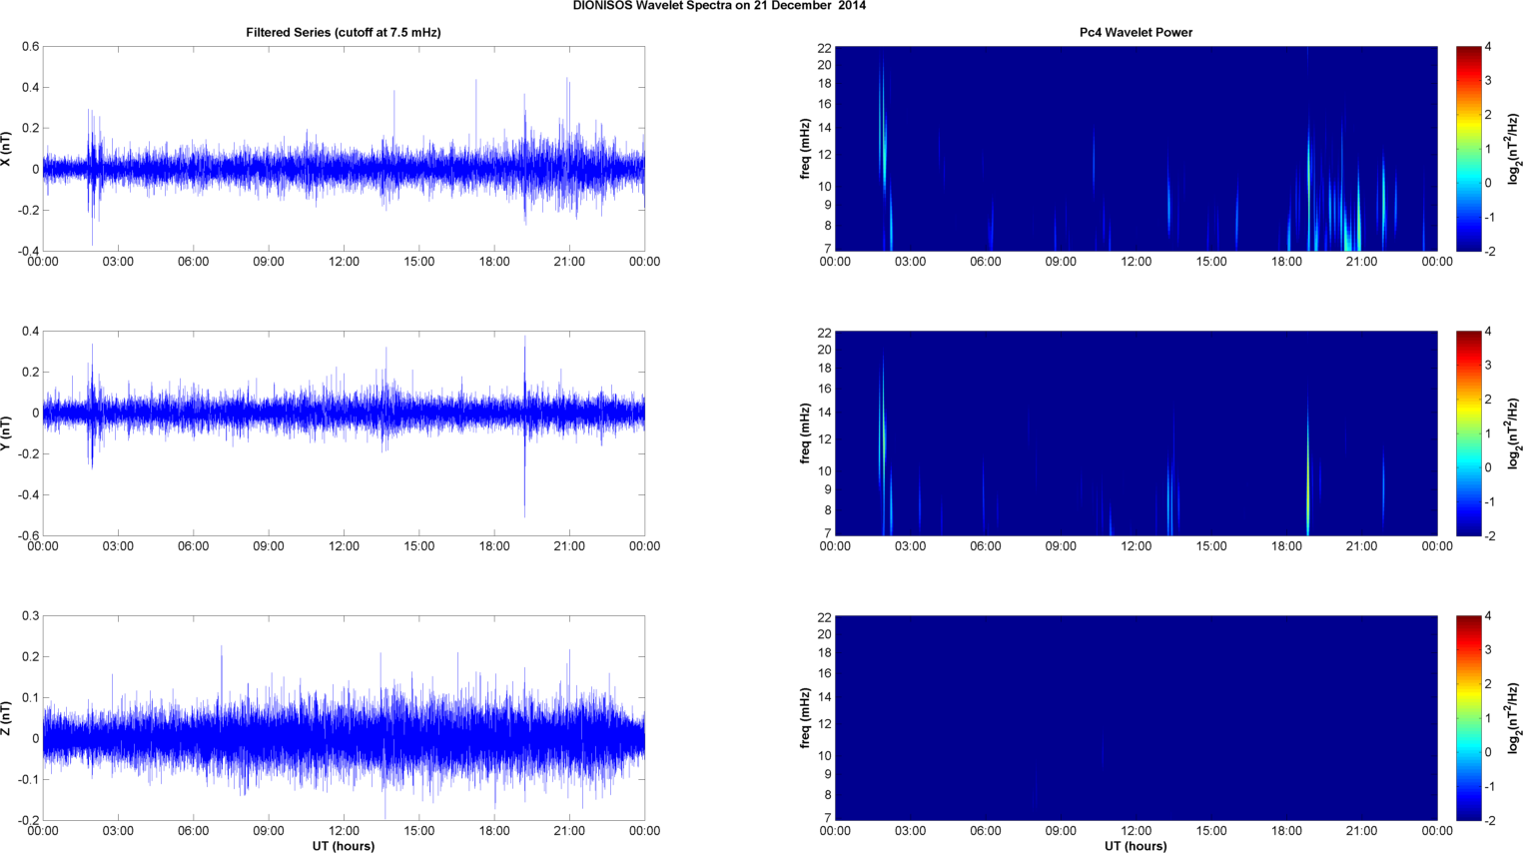
Task: Select the 'Pc4 Wavelet Power' heading
Action: point(1136,32)
